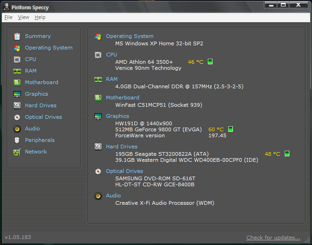Open Network section in sidebar
312x245 pixels.
pos(36,152)
